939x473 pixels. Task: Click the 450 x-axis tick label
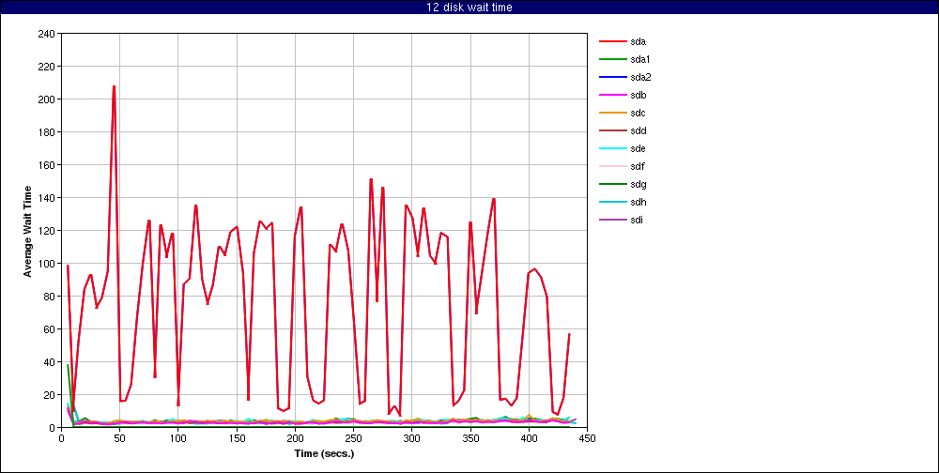(587, 438)
